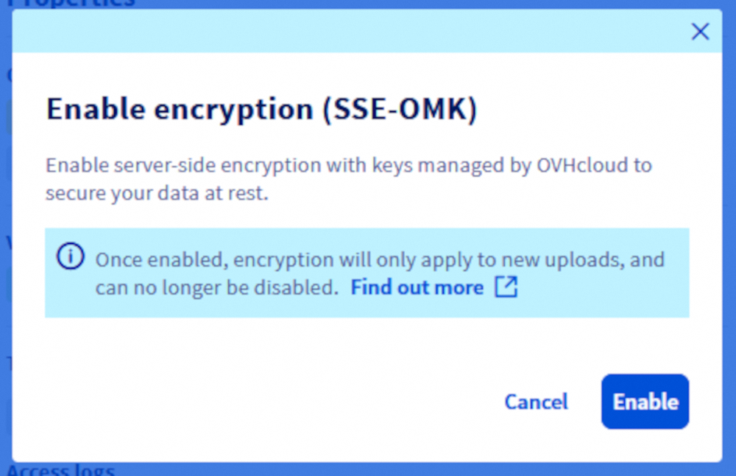The height and width of the screenshot is (476, 736).
Task: Select the Properties heading behind the dialog
Action: coord(71,4)
